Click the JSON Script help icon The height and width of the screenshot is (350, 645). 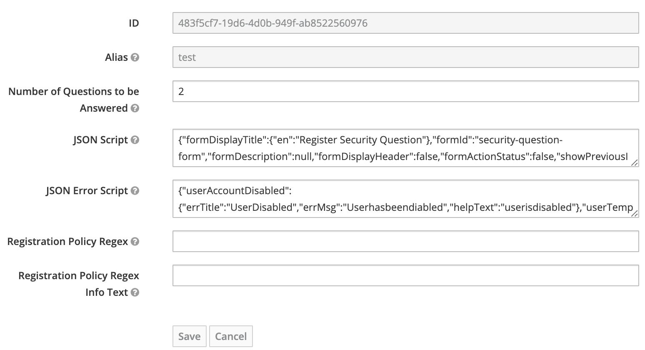135,140
